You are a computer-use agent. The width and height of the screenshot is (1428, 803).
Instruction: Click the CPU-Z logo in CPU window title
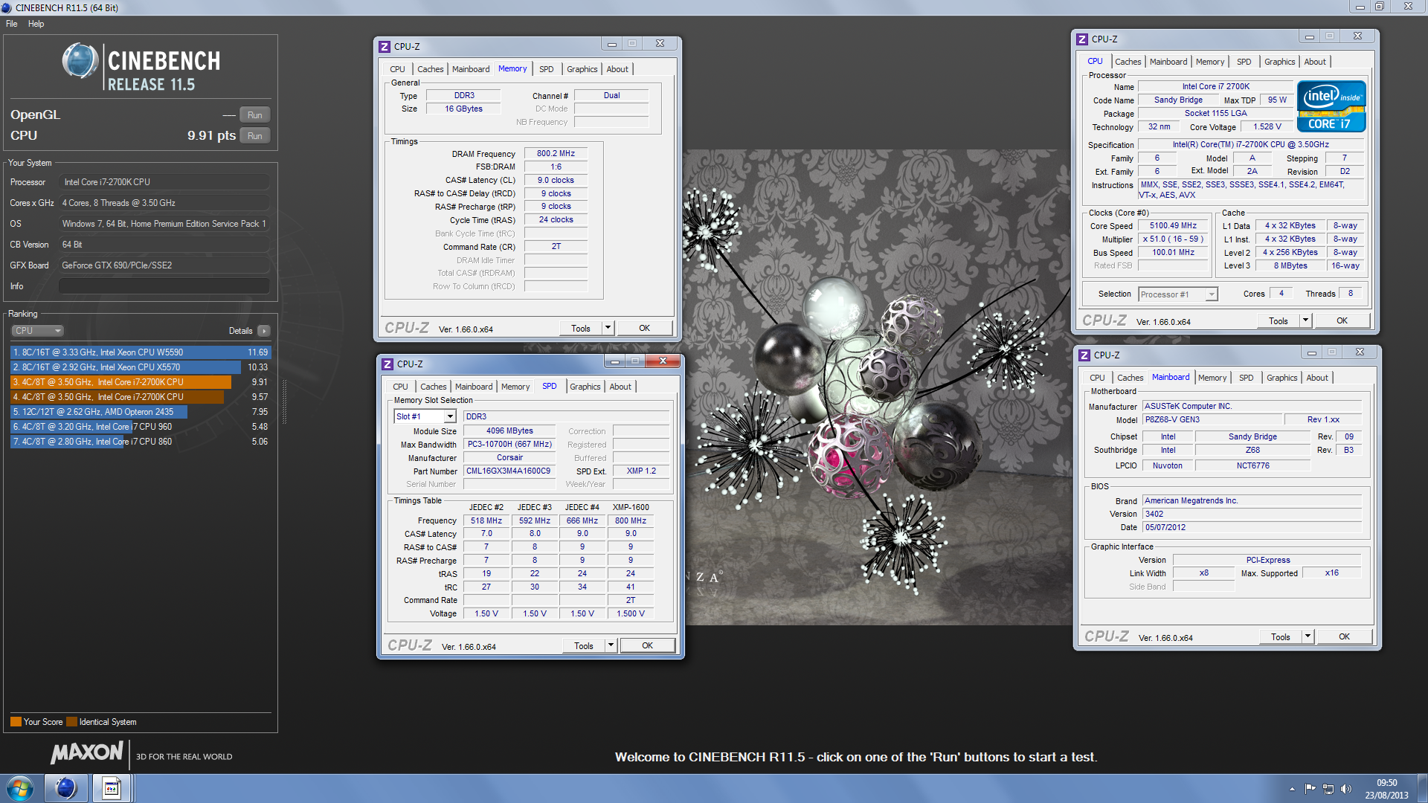point(1083,39)
